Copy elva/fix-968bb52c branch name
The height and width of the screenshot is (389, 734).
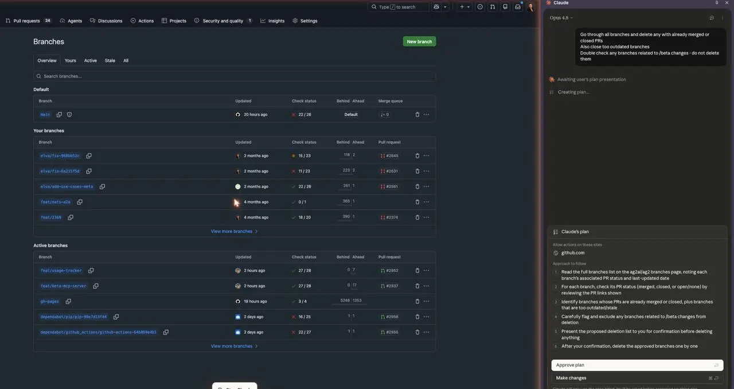click(x=89, y=155)
